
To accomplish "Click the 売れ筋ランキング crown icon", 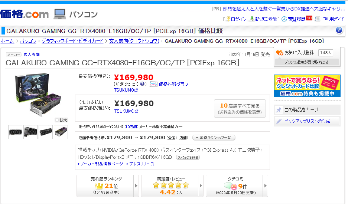I will tap(99, 186).
